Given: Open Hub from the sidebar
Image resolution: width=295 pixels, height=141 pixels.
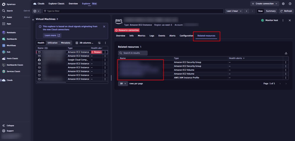Looking at the screenshot, I should [8, 52].
